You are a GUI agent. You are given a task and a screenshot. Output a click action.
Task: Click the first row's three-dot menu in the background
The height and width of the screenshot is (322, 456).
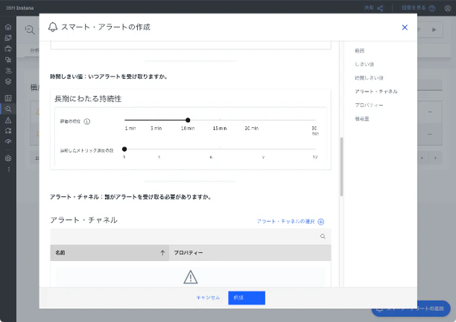click(429, 112)
